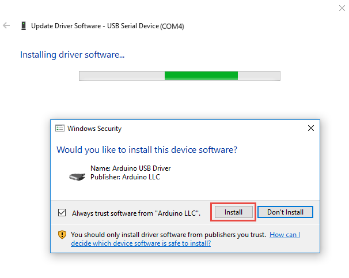Click the "Publisher: Arduino LLC" text
This screenshot has width=349, height=278.
click(x=126, y=177)
